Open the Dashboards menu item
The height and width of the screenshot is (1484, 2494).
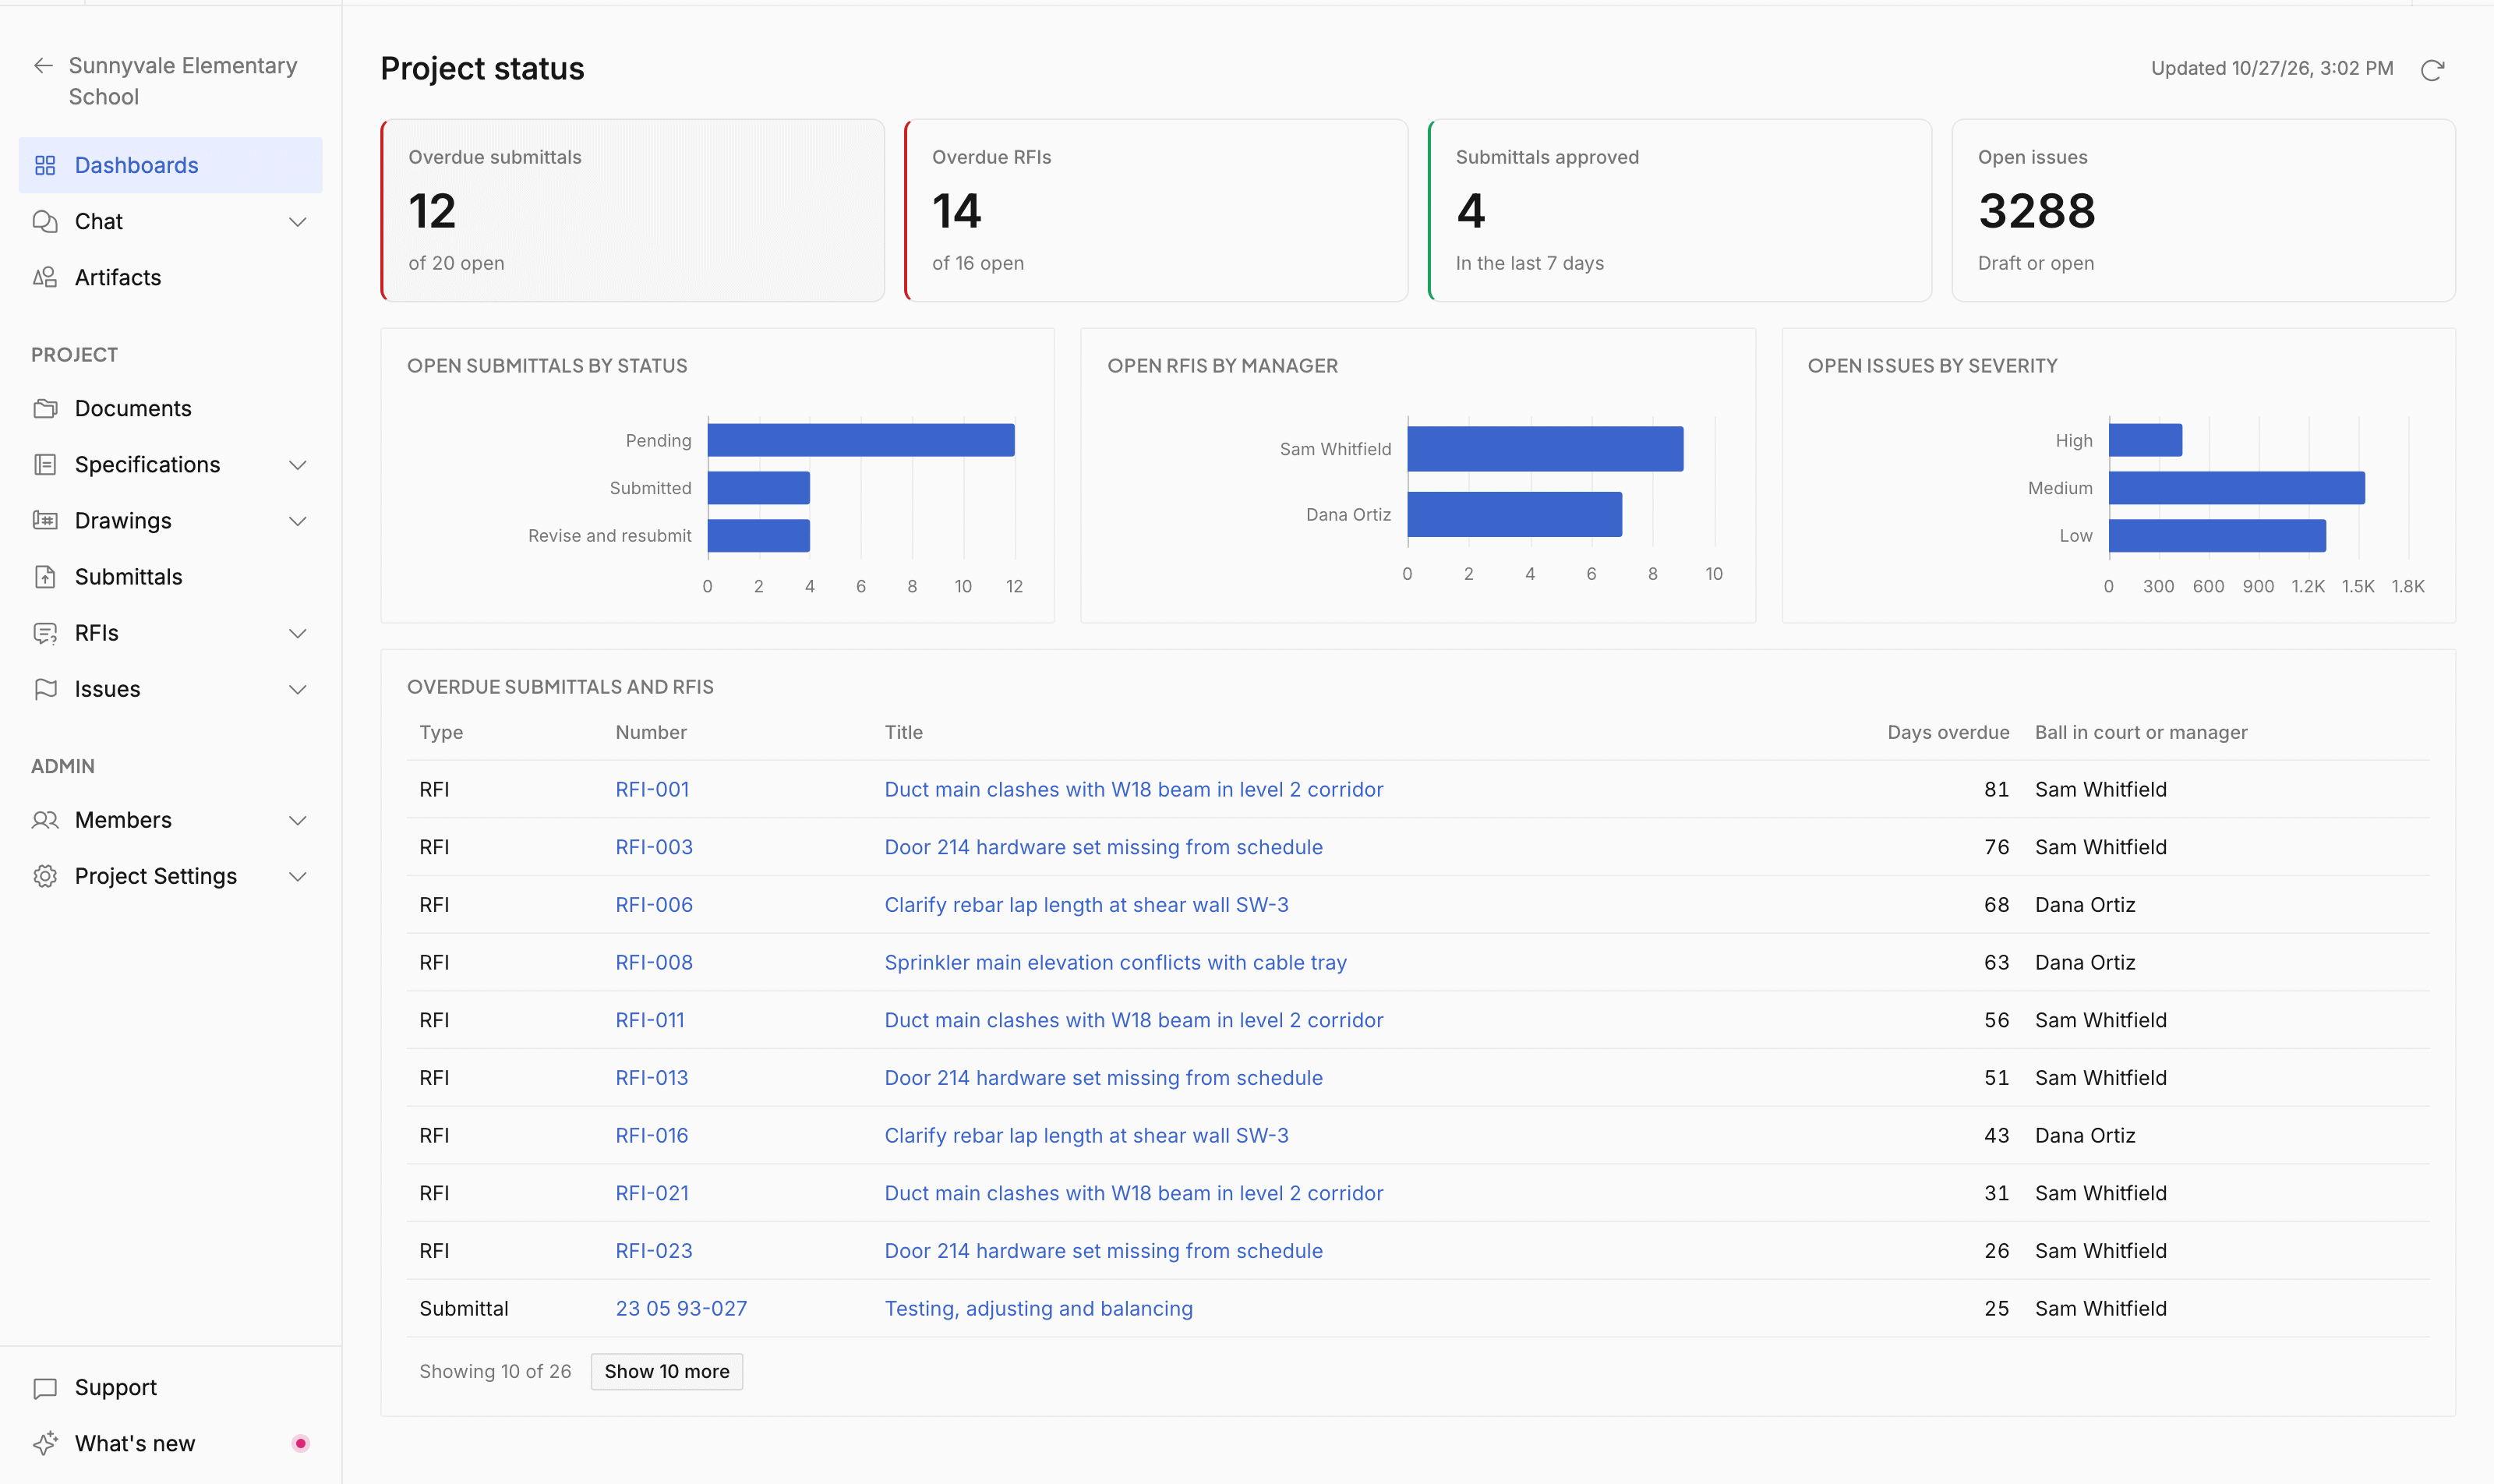pos(170,165)
